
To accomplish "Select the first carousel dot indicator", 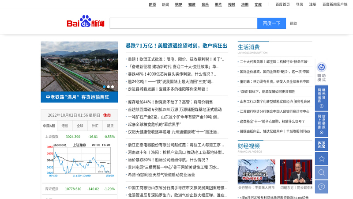I will coord(104,87).
